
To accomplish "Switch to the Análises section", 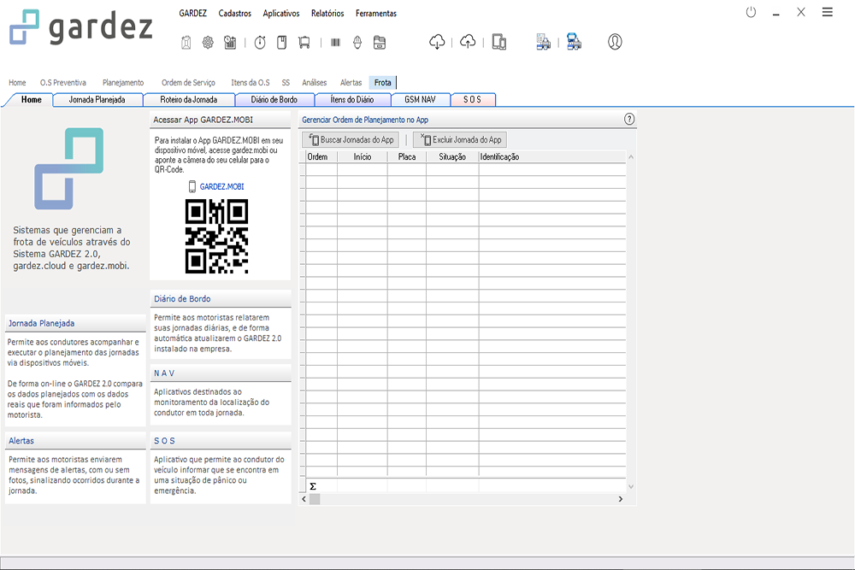I will 315,83.
